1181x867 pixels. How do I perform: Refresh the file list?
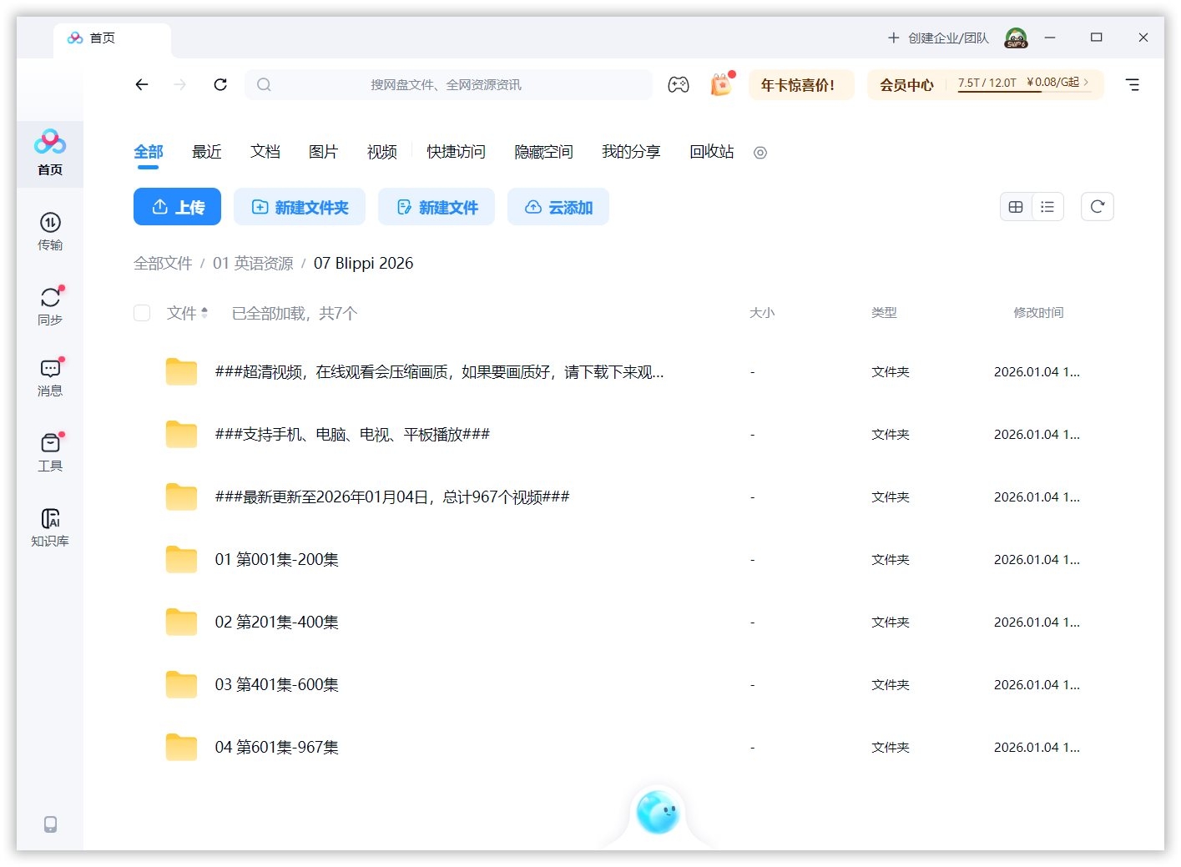tap(1097, 206)
